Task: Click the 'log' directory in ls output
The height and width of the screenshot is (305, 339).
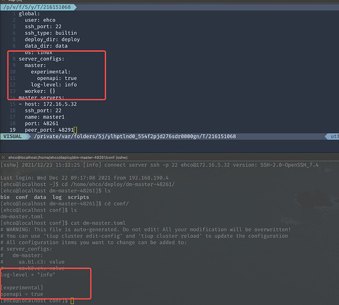Action: coord(57,197)
